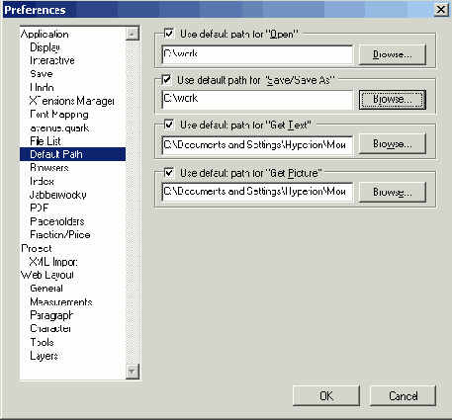Toggle default path for "Get Picture" checkbox
The width and height of the screenshot is (452, 420).
[169, 173]
